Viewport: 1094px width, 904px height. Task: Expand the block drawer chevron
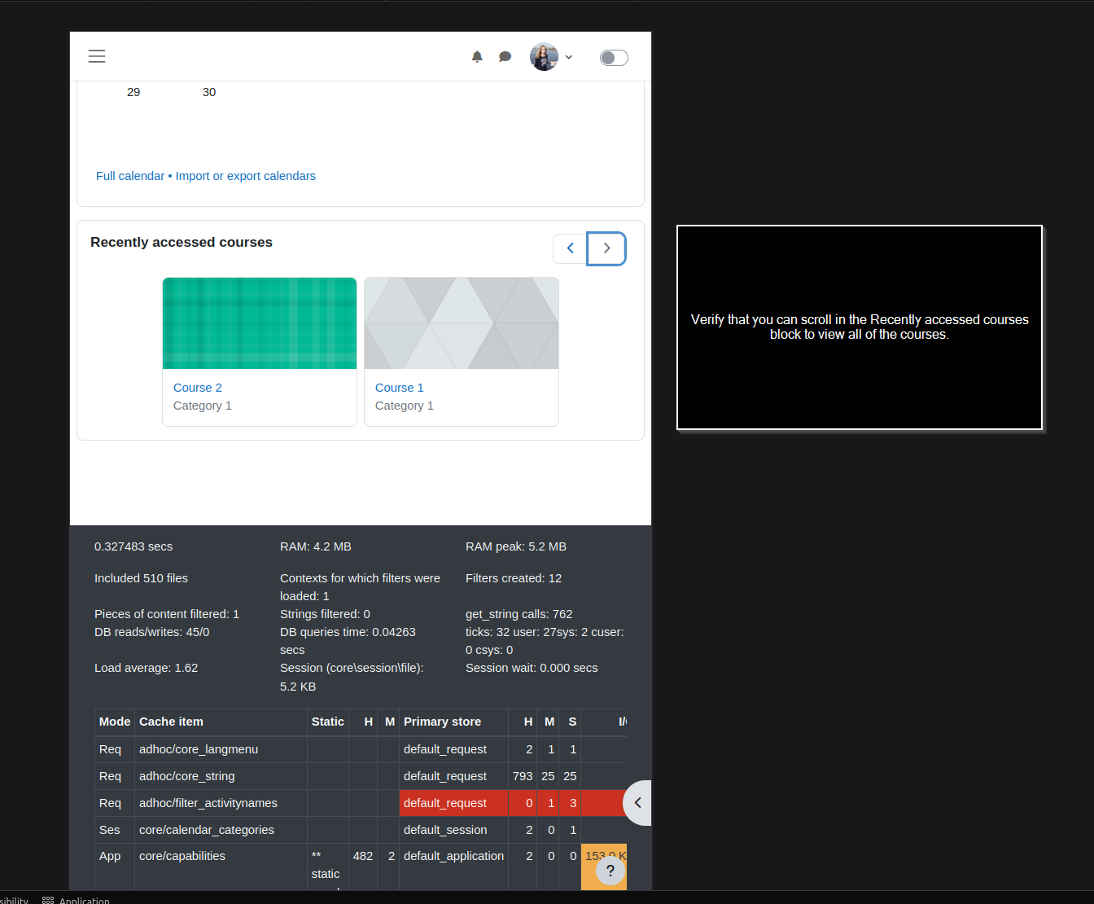(x=637, y=803)
